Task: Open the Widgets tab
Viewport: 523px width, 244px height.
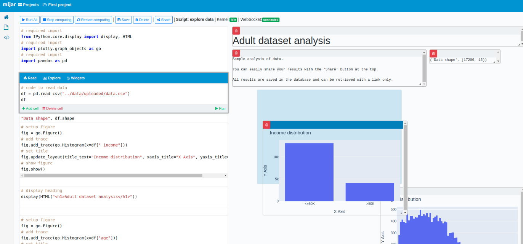Action: pyautogui.click(x=76, y=78)
